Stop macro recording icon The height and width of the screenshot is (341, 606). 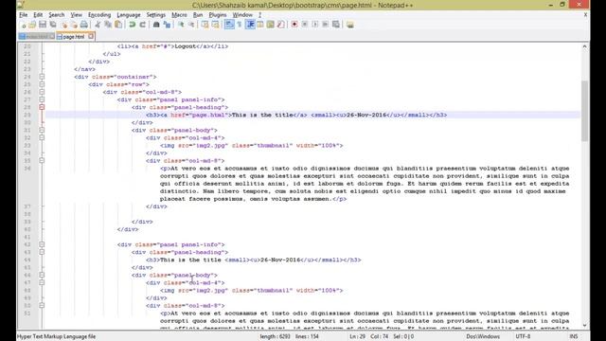point(305,25)
